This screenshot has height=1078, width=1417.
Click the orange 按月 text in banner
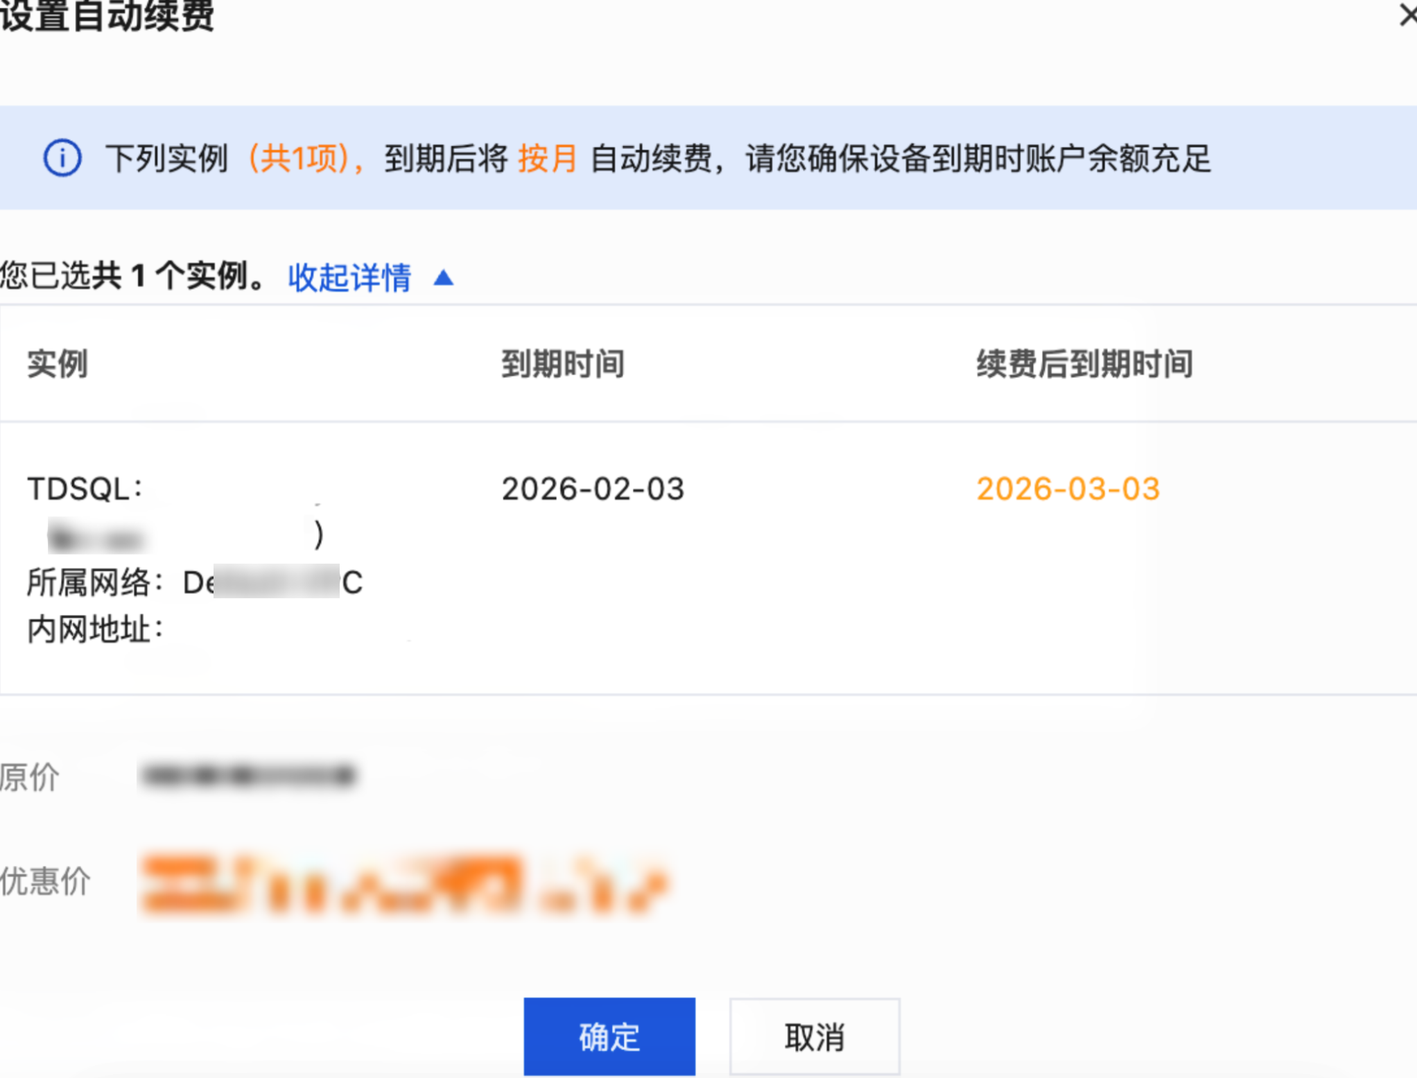click(x=548, y=158)
